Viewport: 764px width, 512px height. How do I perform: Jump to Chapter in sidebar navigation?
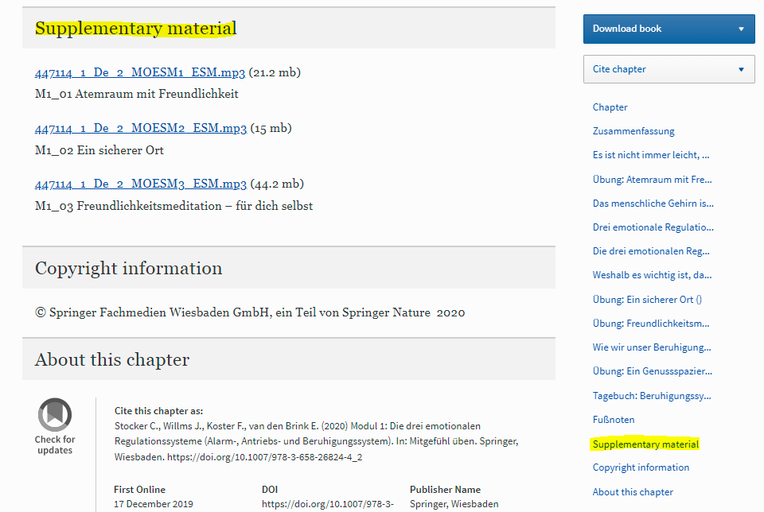pyautogui.click(x=610, y=107)
